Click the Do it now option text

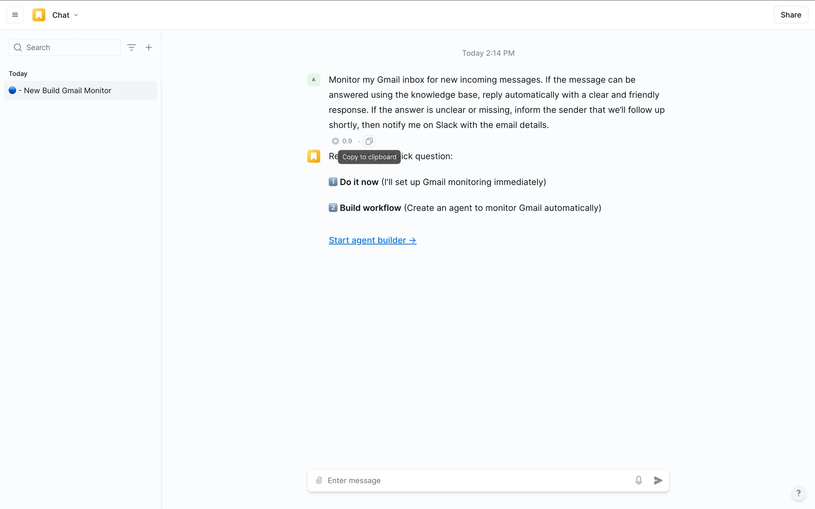click(x=359, y=182)
